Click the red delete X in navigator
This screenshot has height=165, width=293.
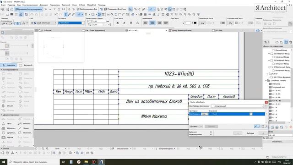click(x=291, y=127)
